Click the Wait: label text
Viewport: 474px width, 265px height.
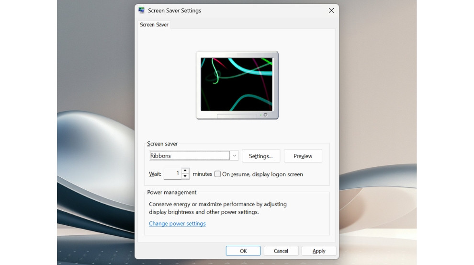click(155, 174)
